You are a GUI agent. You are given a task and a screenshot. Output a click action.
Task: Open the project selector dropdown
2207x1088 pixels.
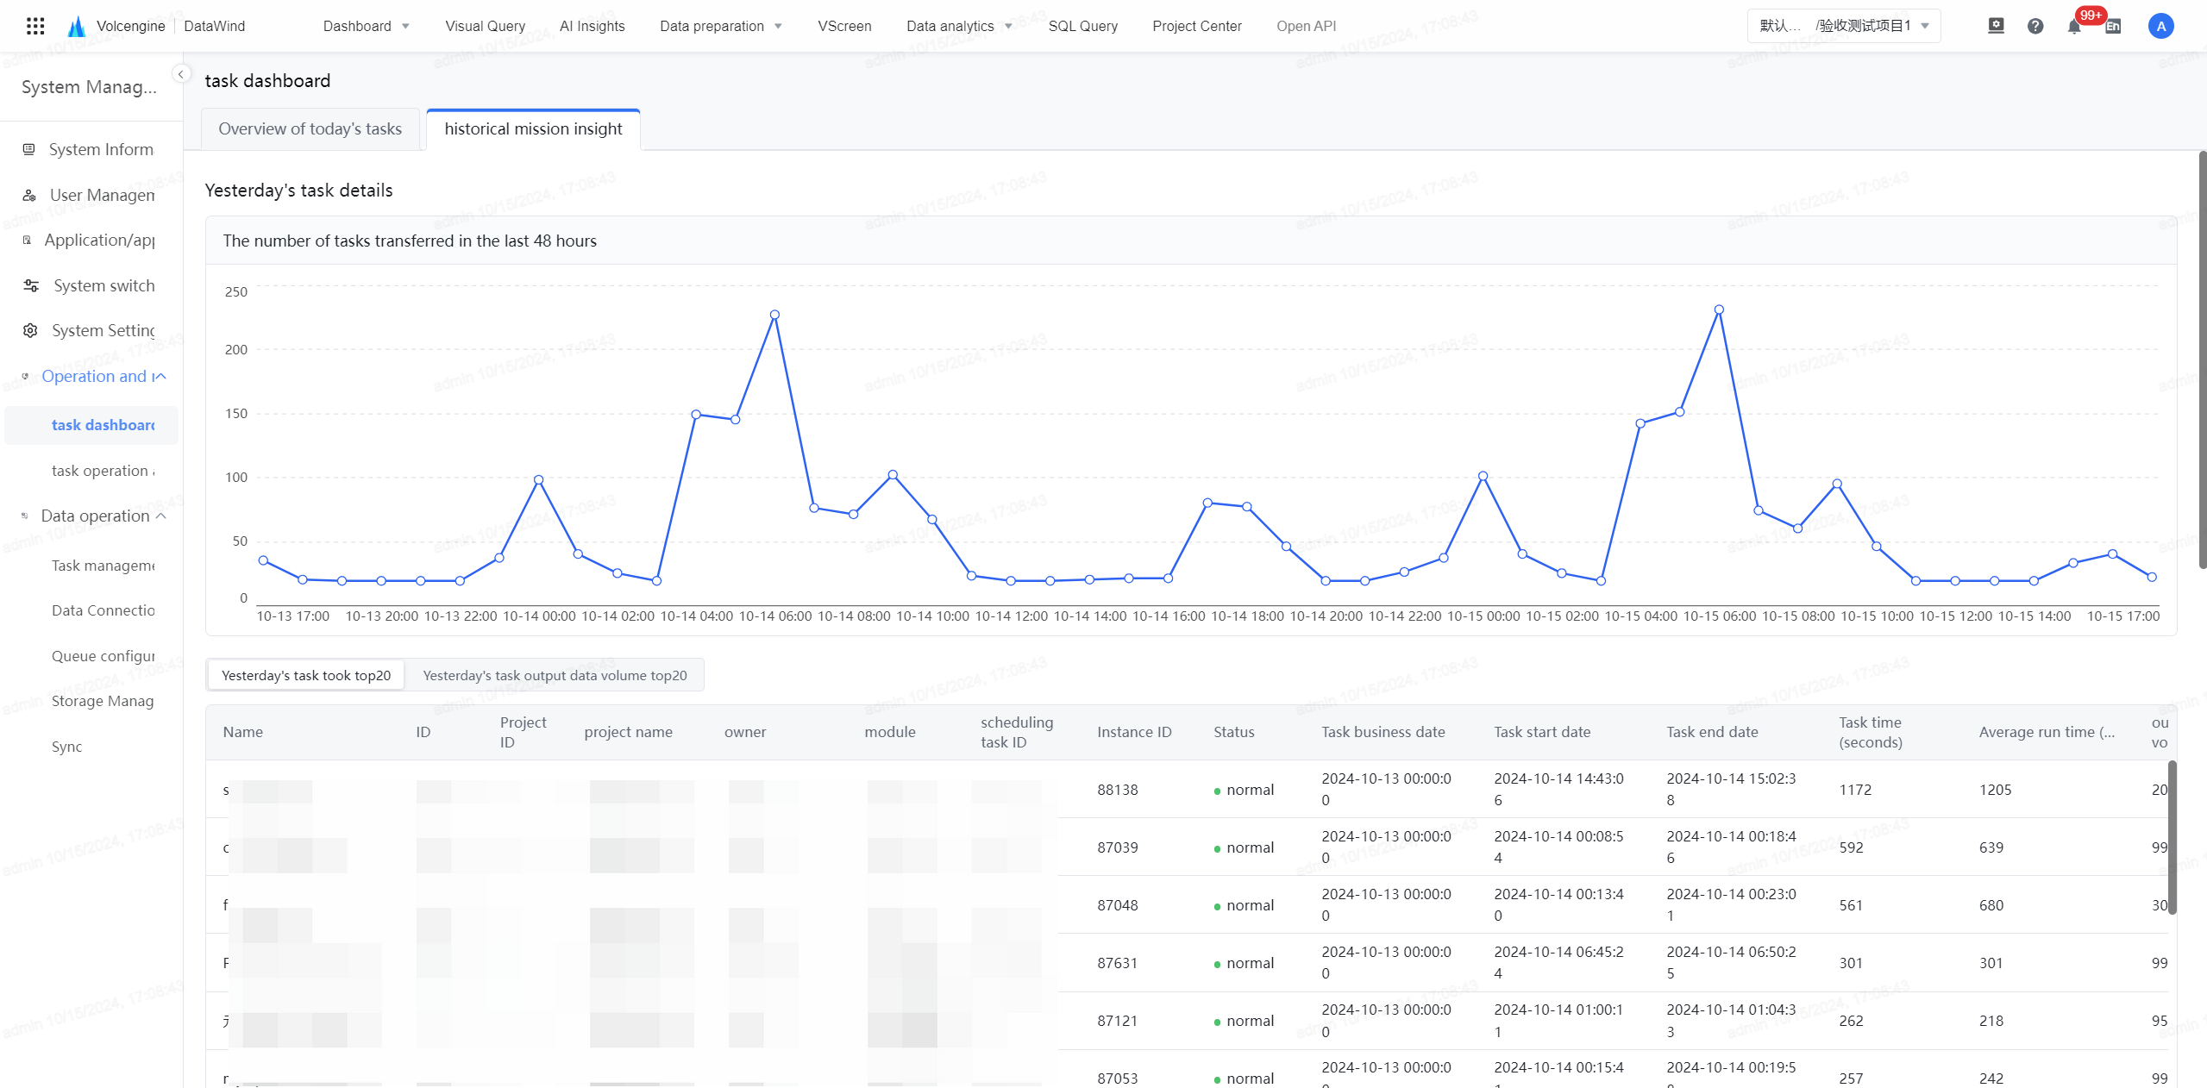pos(1844,26)
